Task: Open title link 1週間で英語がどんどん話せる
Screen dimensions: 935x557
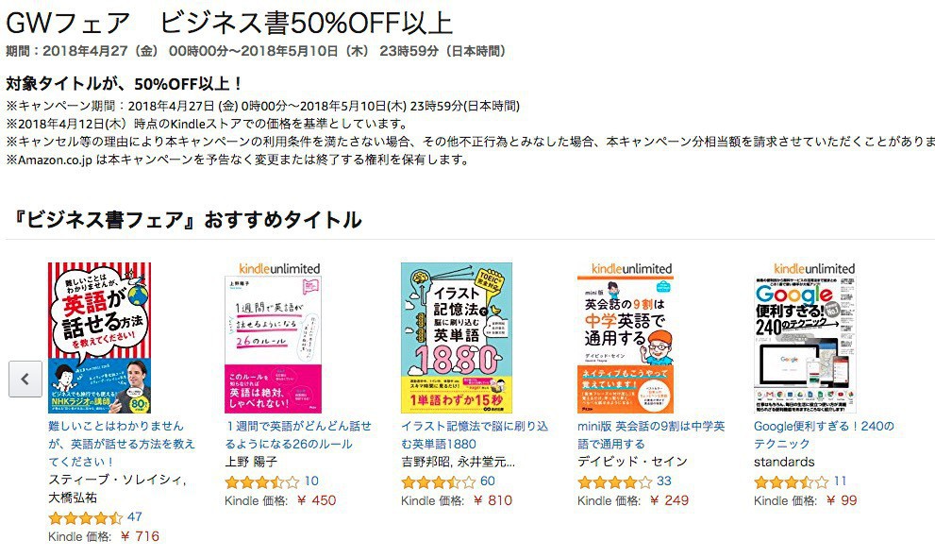Action: [298, 435]
